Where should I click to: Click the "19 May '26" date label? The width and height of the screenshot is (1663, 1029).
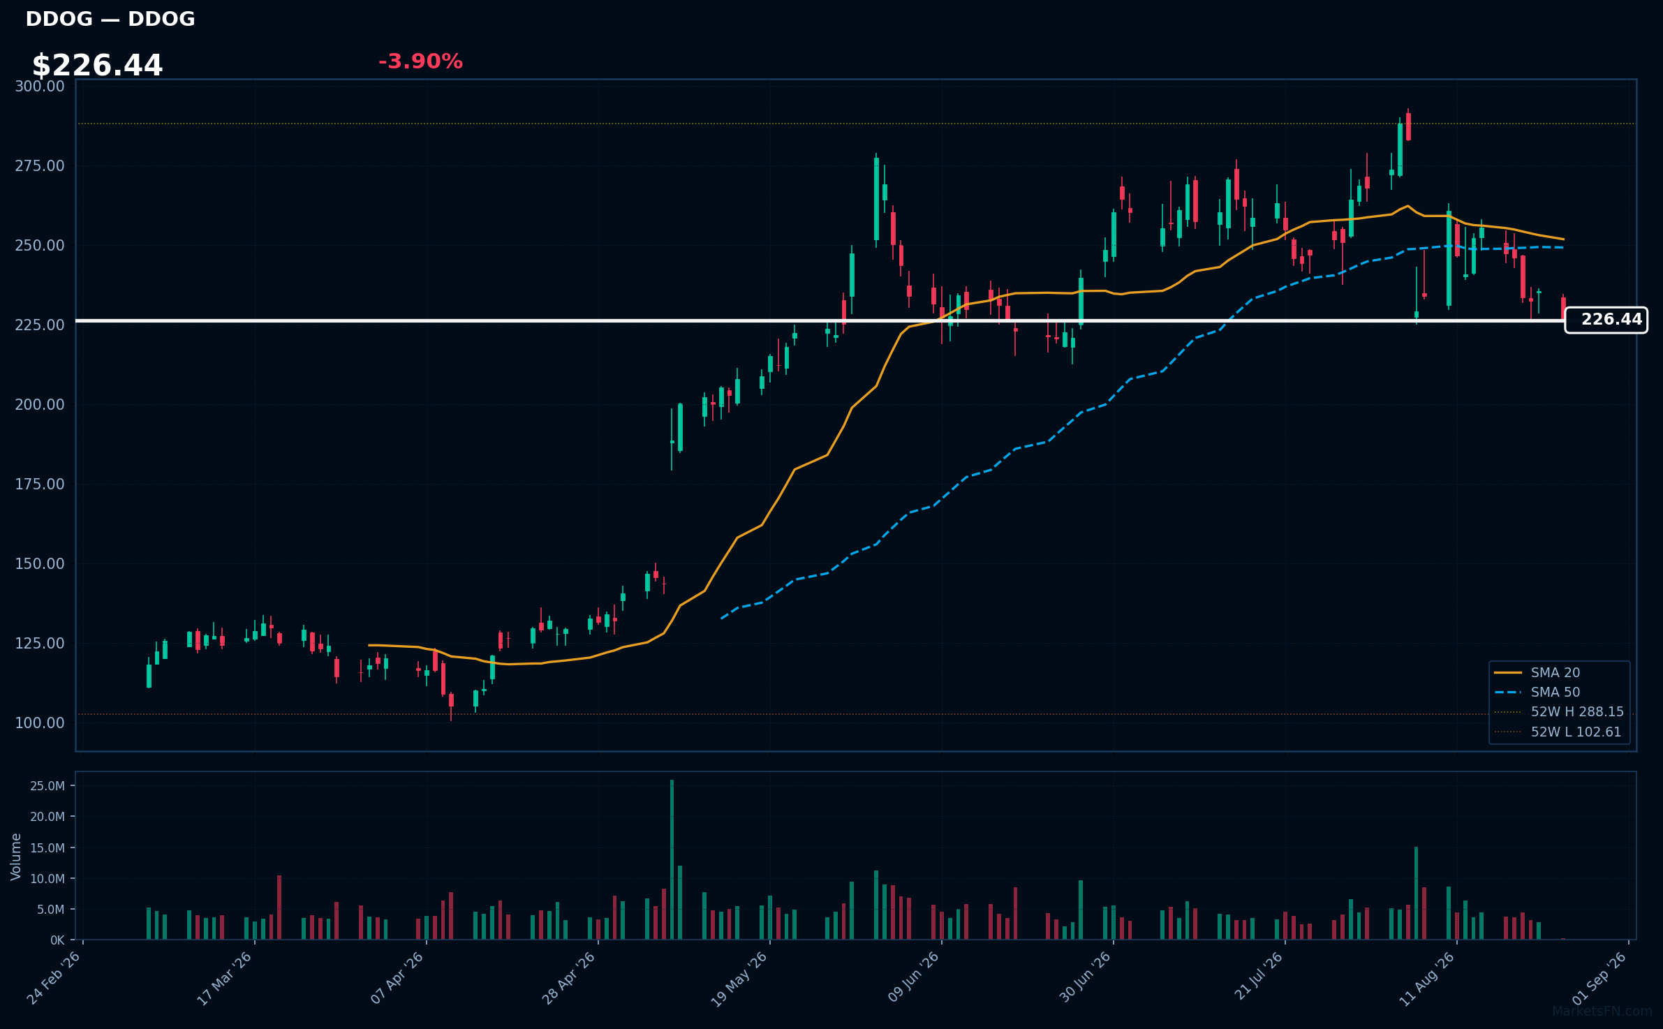(739, 979)
